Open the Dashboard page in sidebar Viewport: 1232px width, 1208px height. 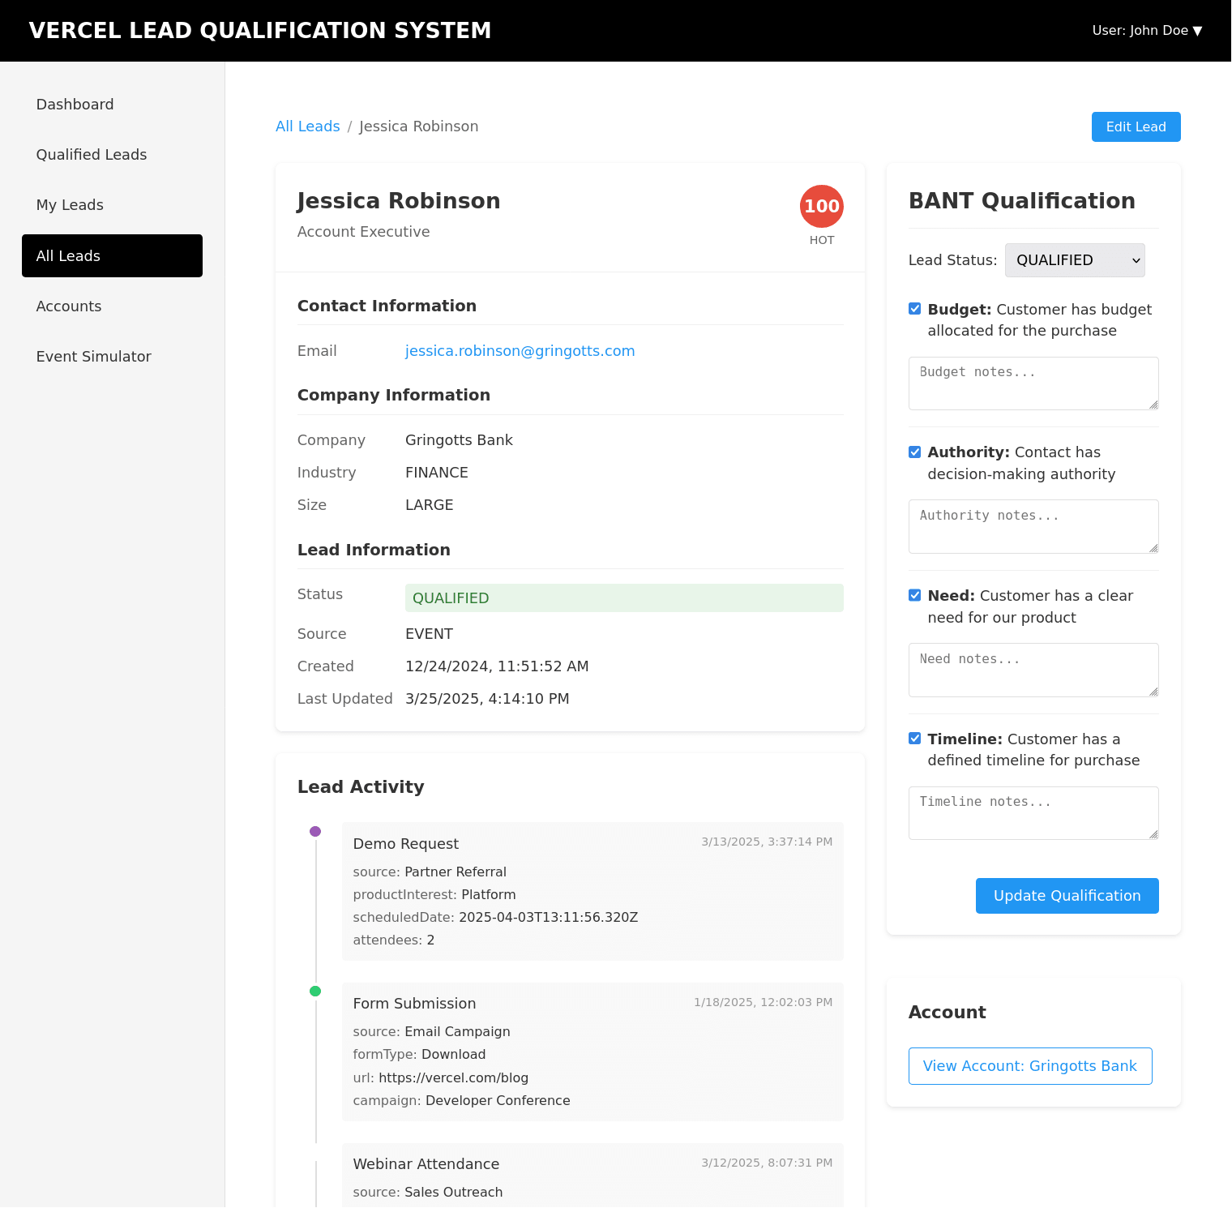(x=112, y=105)
